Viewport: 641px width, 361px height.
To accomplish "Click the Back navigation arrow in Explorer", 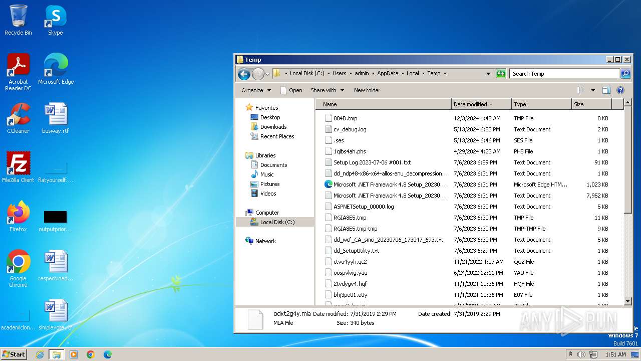I will [244, 74].
